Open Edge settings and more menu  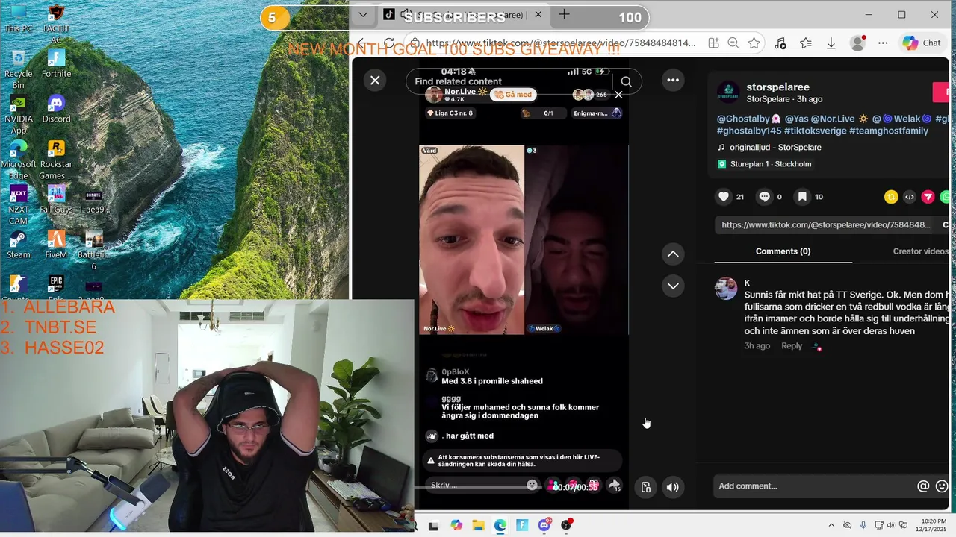tap(883, 43)
